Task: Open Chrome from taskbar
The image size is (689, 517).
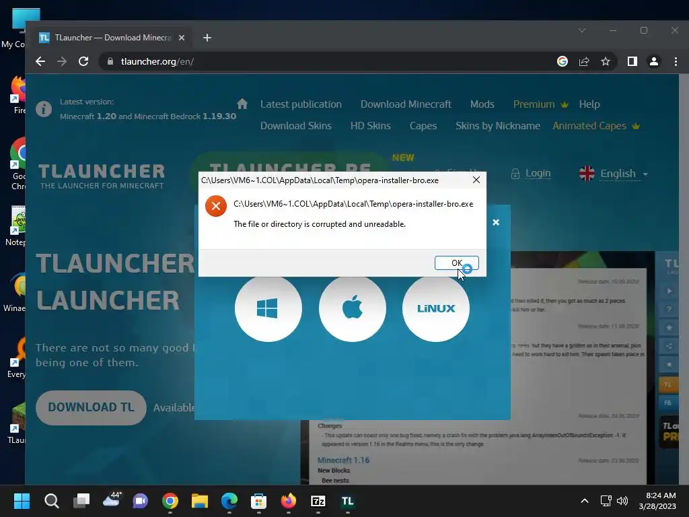Action: 170,501
